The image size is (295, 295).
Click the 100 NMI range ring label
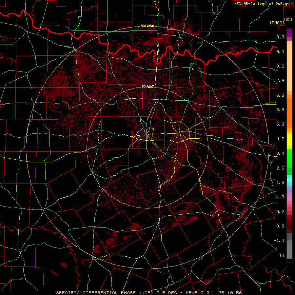coord(147,26)
